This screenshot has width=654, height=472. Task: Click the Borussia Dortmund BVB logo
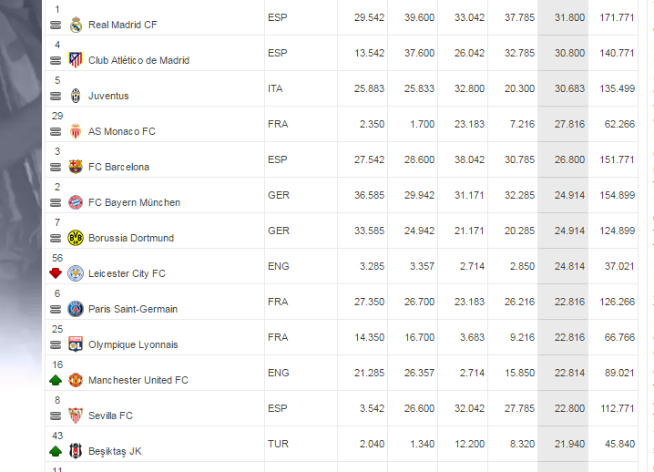coord(76,238)
